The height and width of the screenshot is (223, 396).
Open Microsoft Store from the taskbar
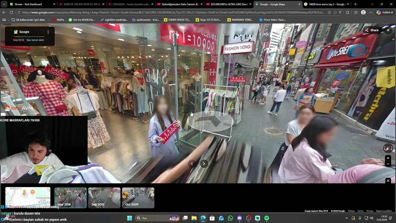(x=212, y=218)
